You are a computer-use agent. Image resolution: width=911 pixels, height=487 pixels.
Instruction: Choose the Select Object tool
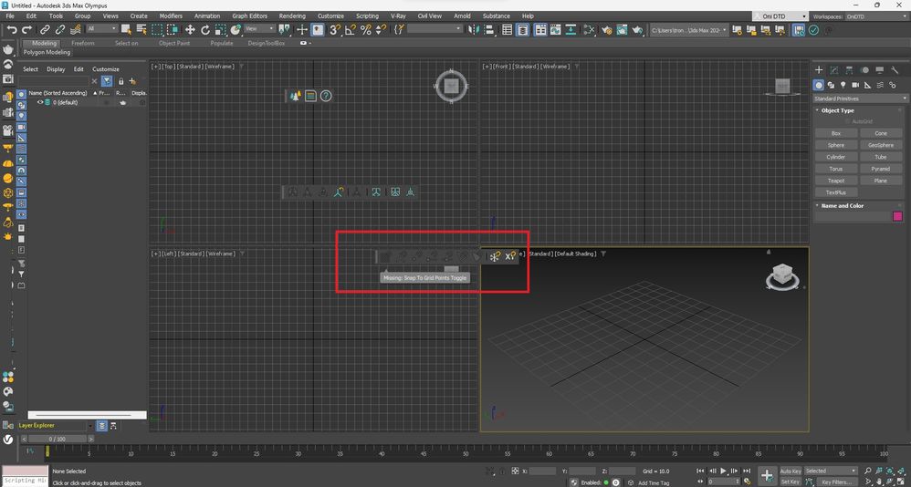(126, 29)
